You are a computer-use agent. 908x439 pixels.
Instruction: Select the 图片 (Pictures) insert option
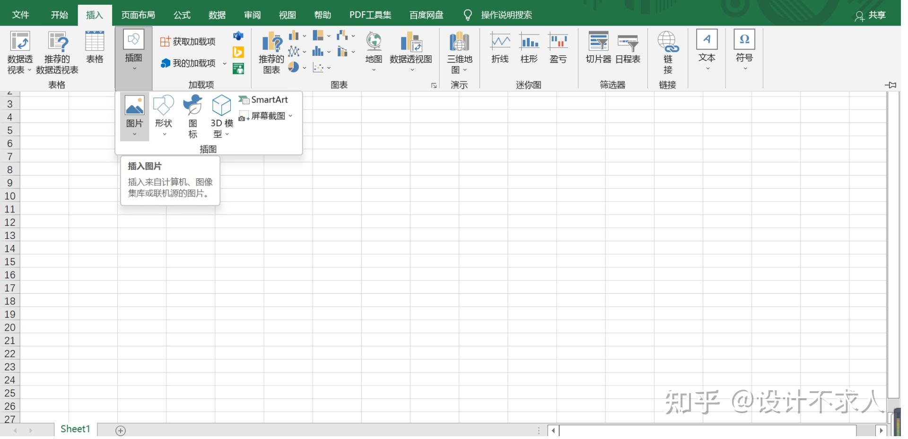[x=134, y=115]
